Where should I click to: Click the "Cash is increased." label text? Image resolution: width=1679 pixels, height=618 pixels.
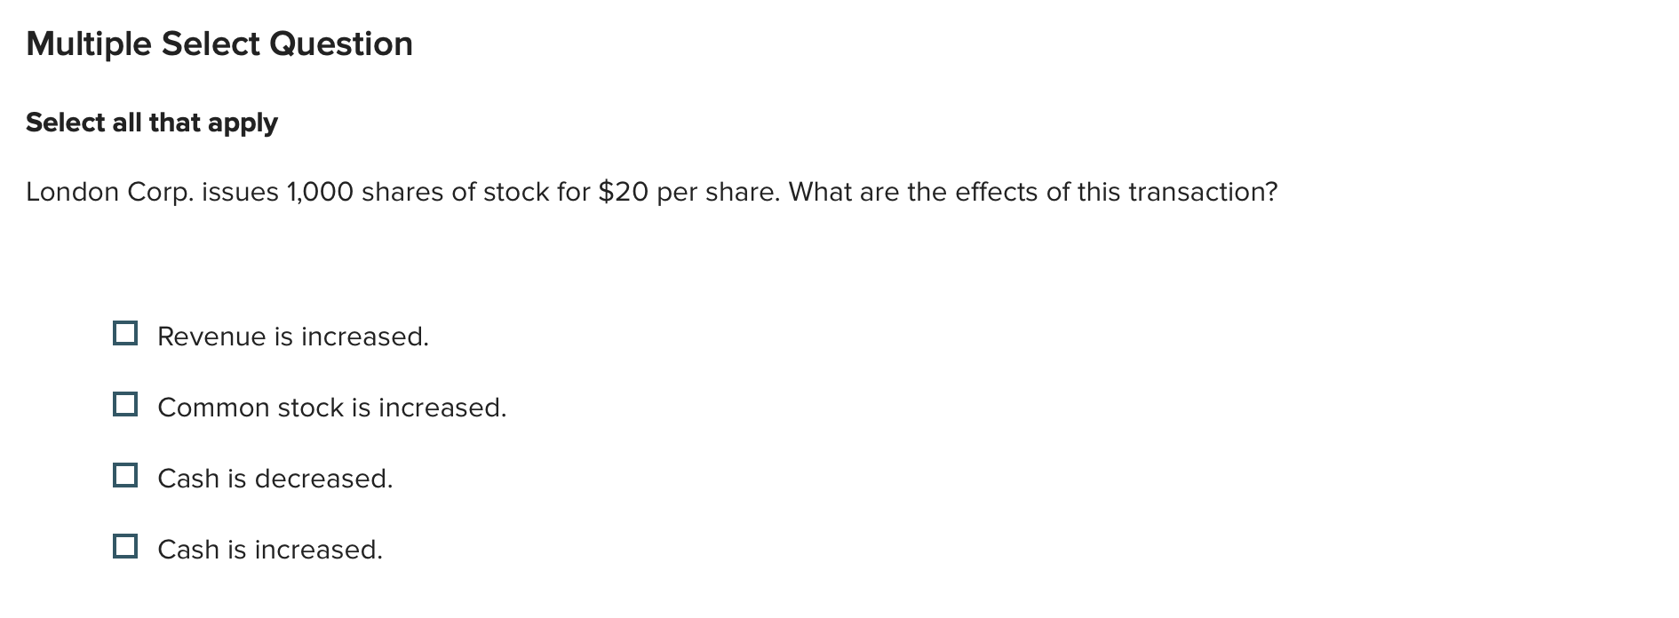click(x=270, y=549)
